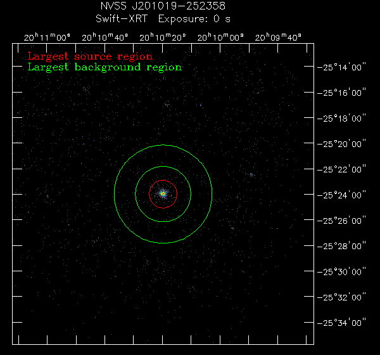This screenshot has width=380, height=355.
Task: Click the -25°30'00" declination label
Action: pyautogui.click(x=341, y=272)
